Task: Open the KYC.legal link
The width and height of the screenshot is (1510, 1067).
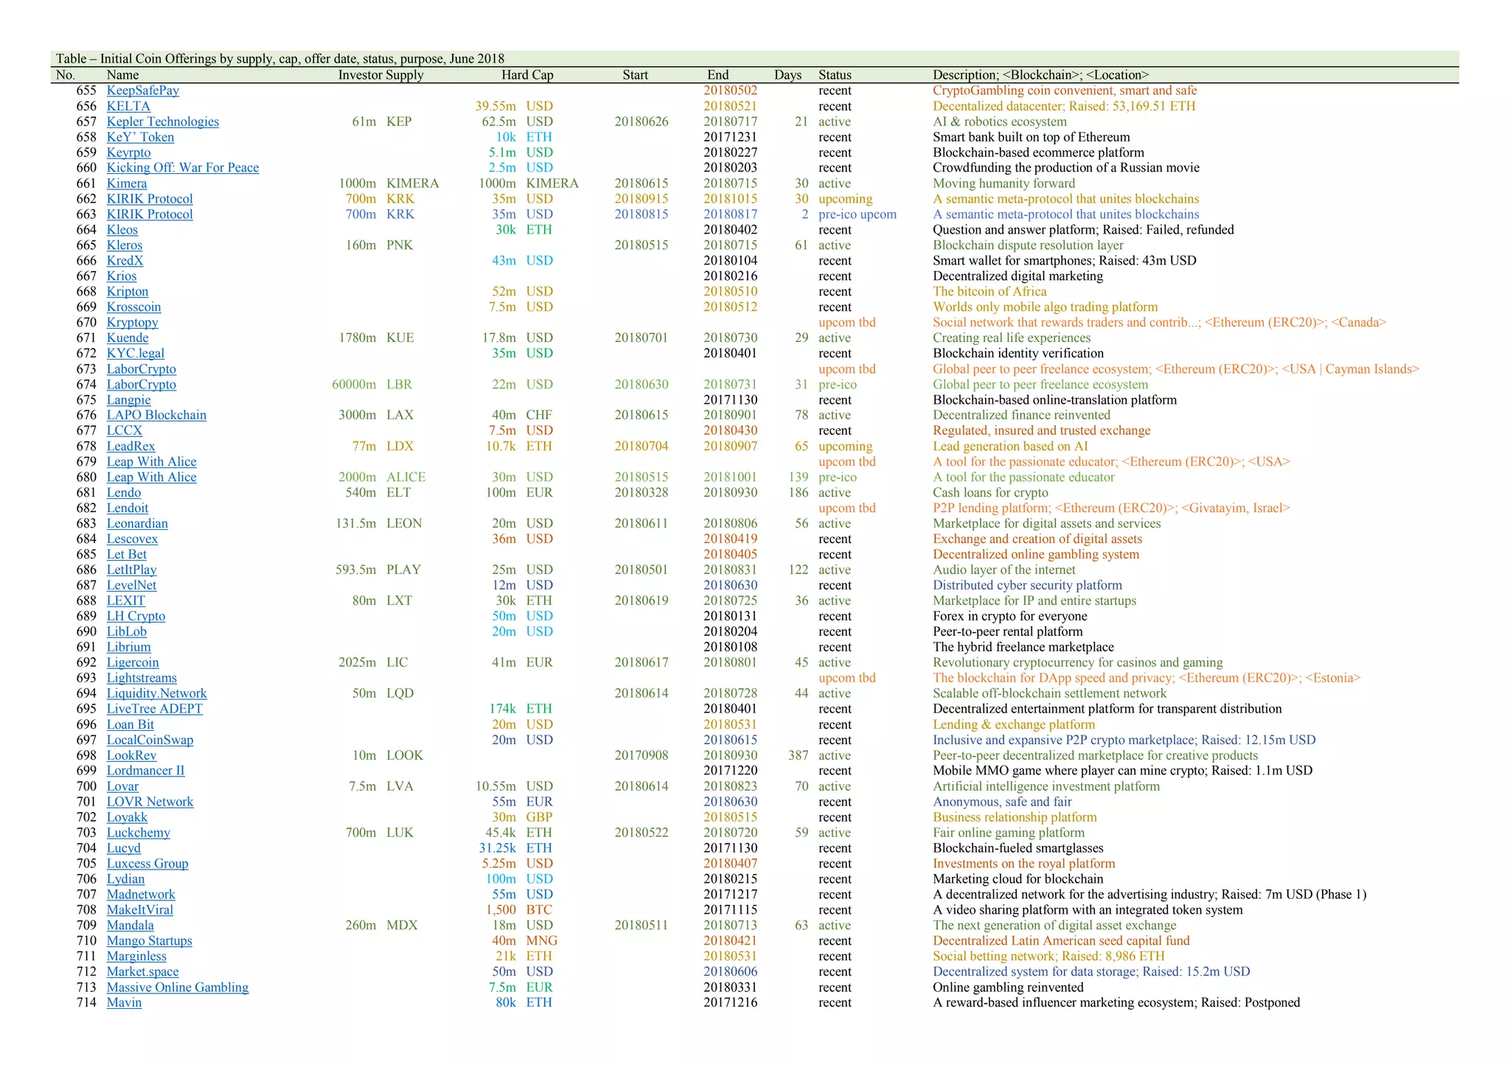Action: pos(135,354)
